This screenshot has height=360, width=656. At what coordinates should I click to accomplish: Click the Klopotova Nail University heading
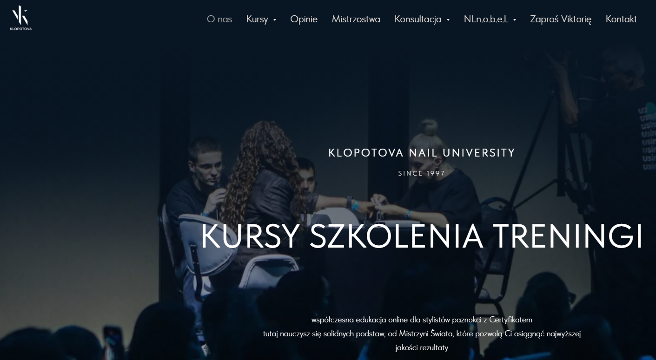tap(422, 153)
